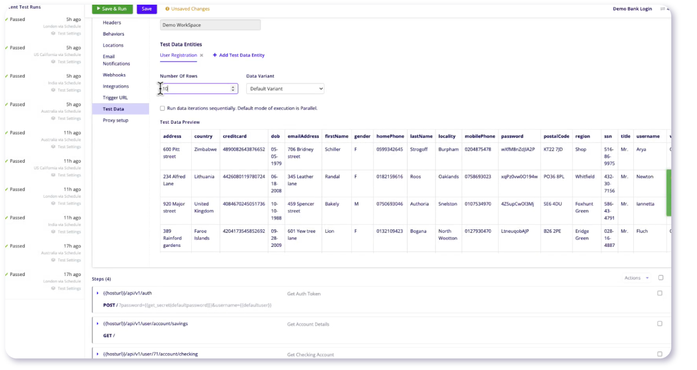Image resolution: width=697 pixels, height=370 pixels.
Task: Click the Number Of Rows stepper arrows
Action: click(x=233, y=89)
